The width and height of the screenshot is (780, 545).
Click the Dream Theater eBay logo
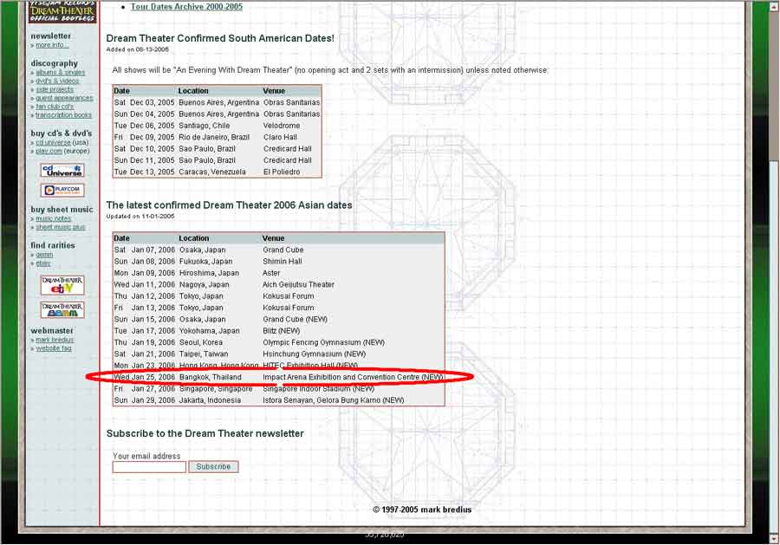pos(62,285)
